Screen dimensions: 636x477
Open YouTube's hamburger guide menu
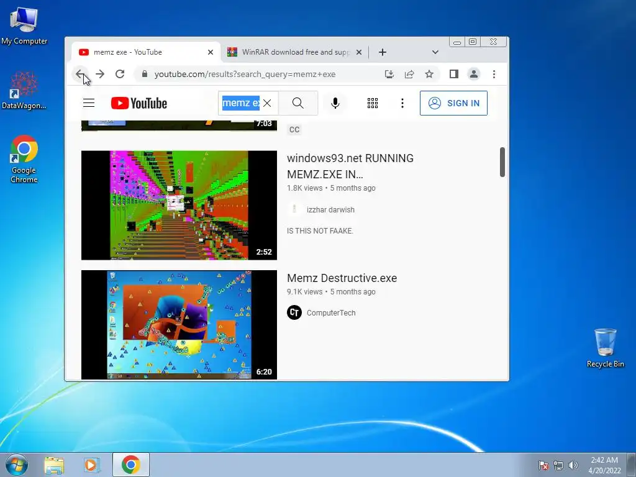[x=89, y=103]
